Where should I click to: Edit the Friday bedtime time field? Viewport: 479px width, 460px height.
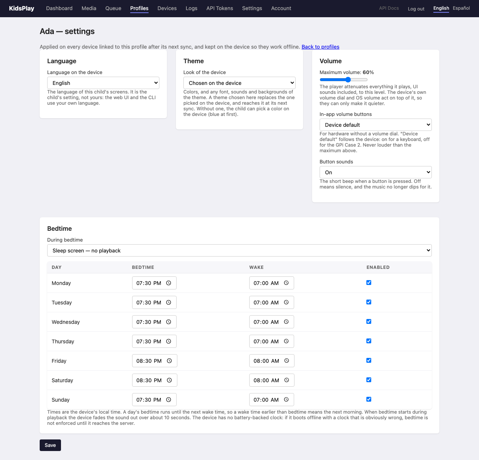[155, 361]
